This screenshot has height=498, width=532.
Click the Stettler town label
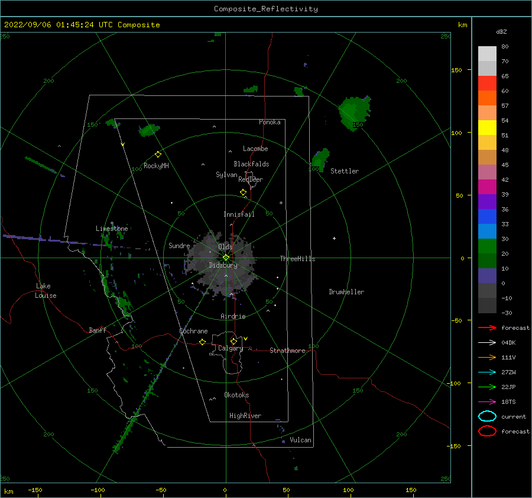pyautogui.click(x=345, y=171)
